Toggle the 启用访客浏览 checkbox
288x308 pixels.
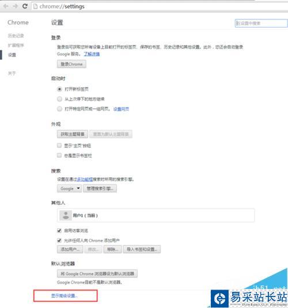click(x=59, y=230)
